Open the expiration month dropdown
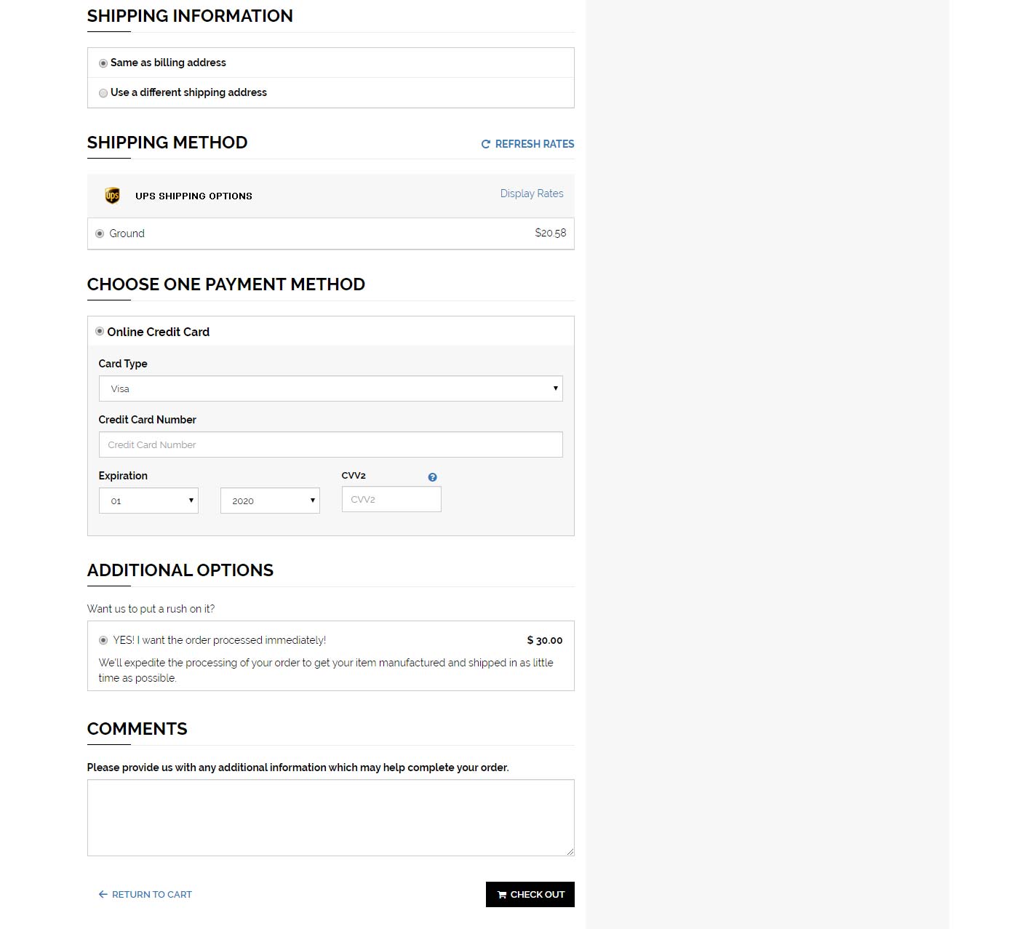 (x=148, y=501)
